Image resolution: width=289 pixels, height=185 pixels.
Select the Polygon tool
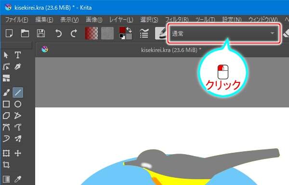tap(6, 116)
